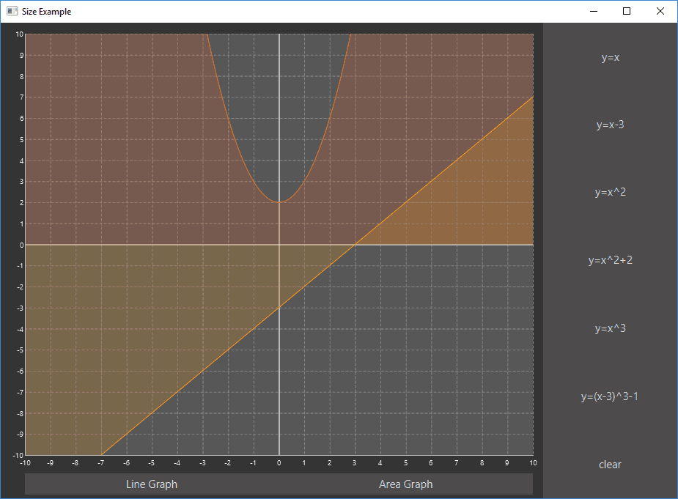678x499 pixels.
Task: Click the Size Example title text
Action: click(47, 12)
